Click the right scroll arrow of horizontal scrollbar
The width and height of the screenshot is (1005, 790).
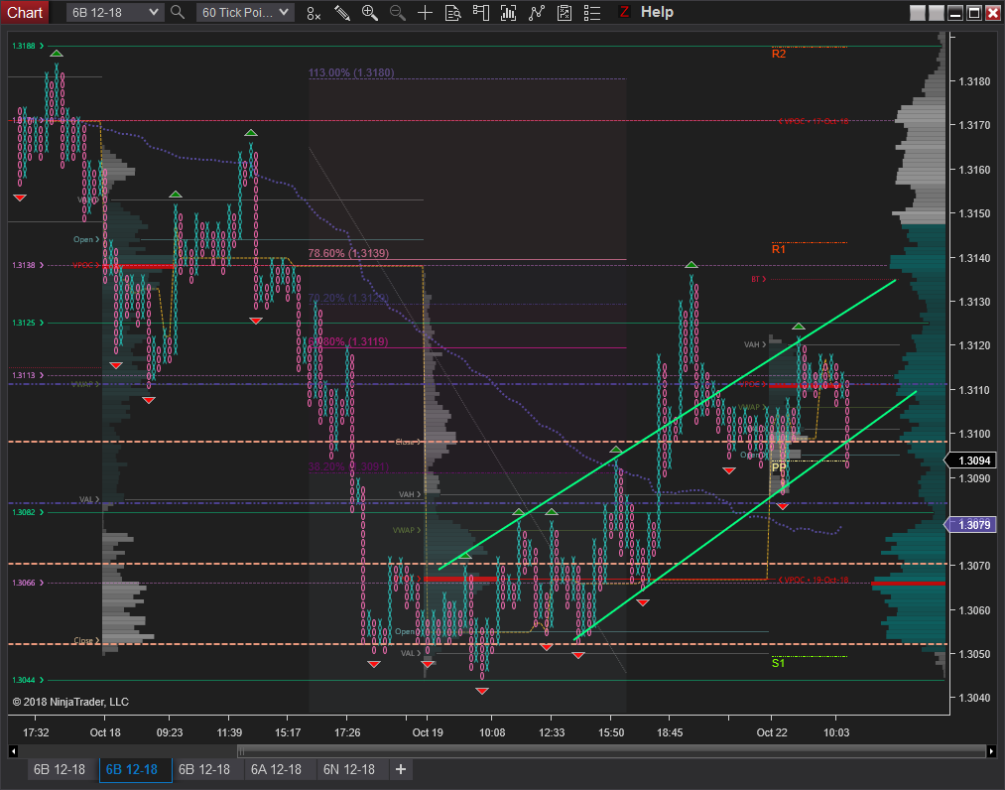pos(991,751)
